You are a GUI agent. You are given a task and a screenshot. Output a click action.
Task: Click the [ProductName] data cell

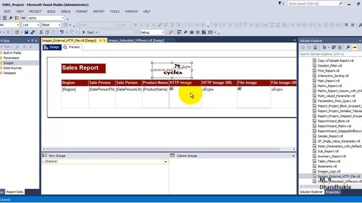(x=156, y=97)
